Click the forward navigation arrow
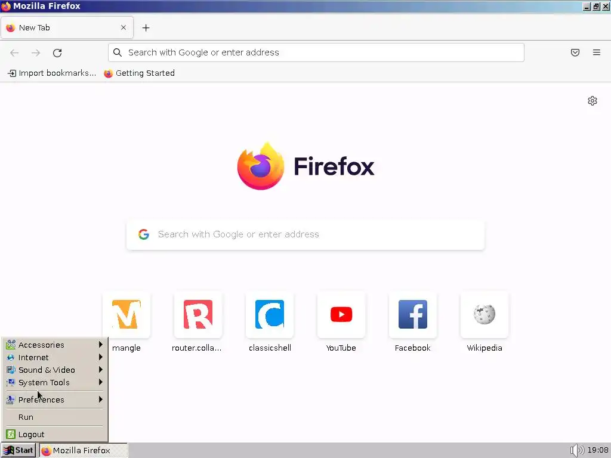The width and height of the screenshot is (611, 458). 36,52
